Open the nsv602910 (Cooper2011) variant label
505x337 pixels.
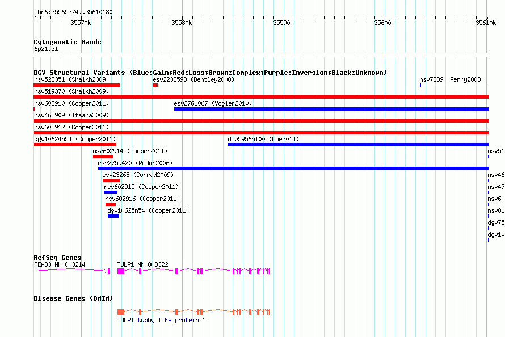pos(71,103)
